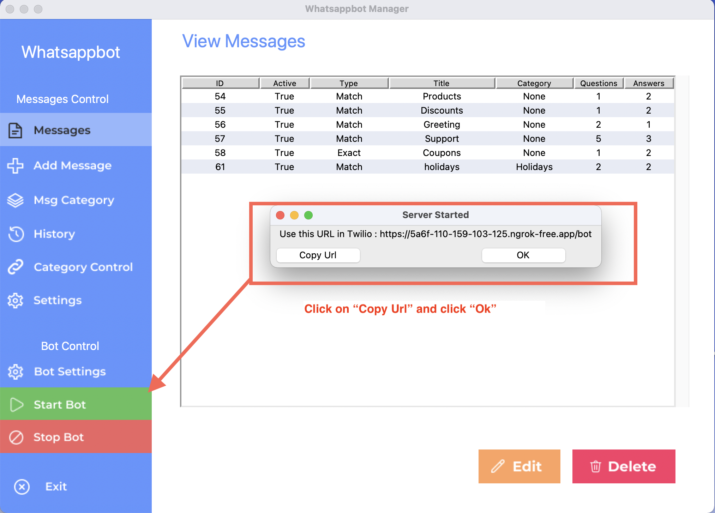Image resolution: width=715 pixels, height=513 pixels.
Task: Click the Messages document icon in sidebar
Action: click(15, 131)
